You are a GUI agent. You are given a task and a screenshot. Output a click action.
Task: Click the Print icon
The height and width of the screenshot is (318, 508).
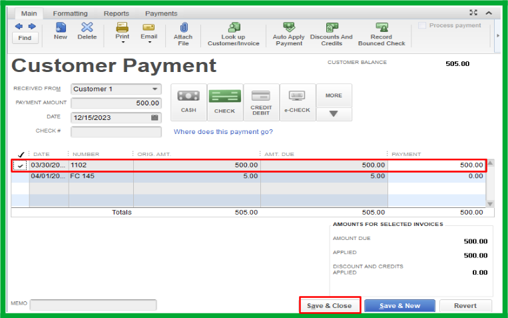pyautogui.click(x=122, y=27)
